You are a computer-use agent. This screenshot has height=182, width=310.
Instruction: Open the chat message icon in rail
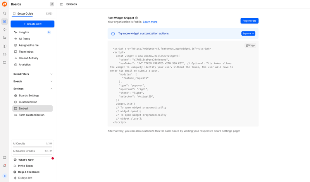4,63
